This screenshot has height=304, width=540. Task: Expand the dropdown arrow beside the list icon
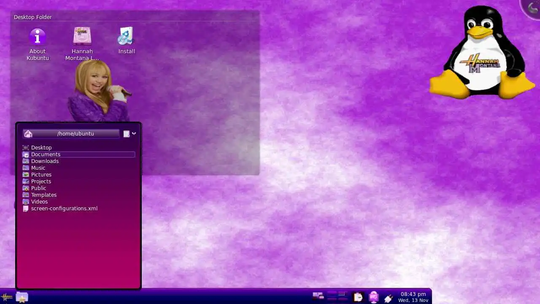click(134, 133)
